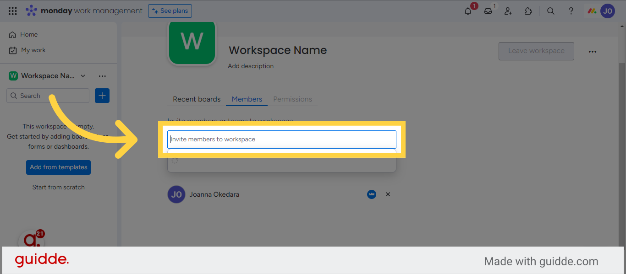Viewport: 626px width, 274px height.
Task: Expand the Workspace Name dropdown chevron
Action: (83, 76)
